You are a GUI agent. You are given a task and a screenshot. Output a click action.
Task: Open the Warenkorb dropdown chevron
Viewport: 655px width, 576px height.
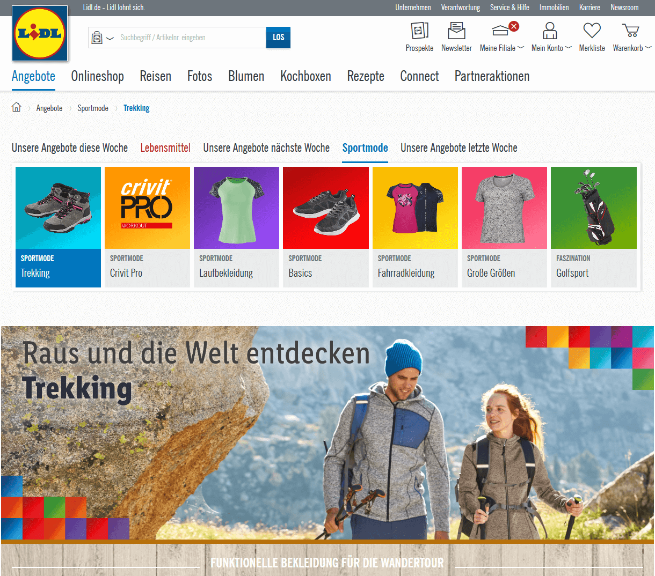click(x=648, y=48)
